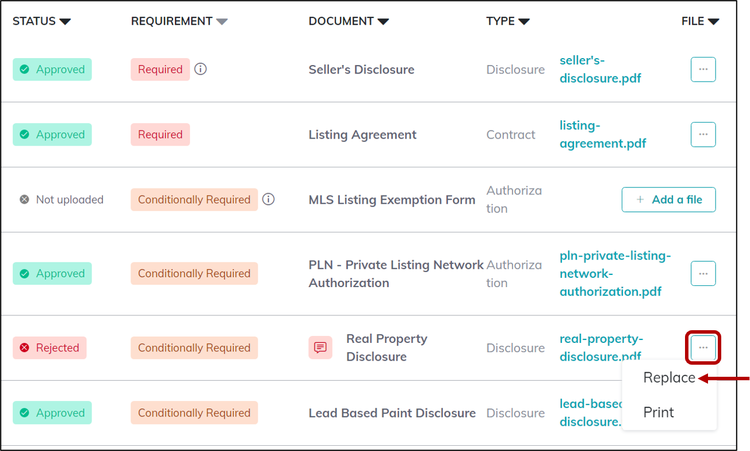750x451 pixels.
Task: Click the Rejected status badge on Real Property Disclosure
Action: [x=49, y=347]
